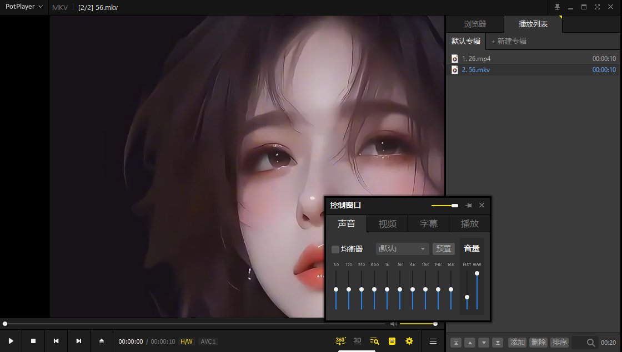Toggle 360 degree video mode
The height and width of the screenshot is (352, 622).
coord(340,340)
